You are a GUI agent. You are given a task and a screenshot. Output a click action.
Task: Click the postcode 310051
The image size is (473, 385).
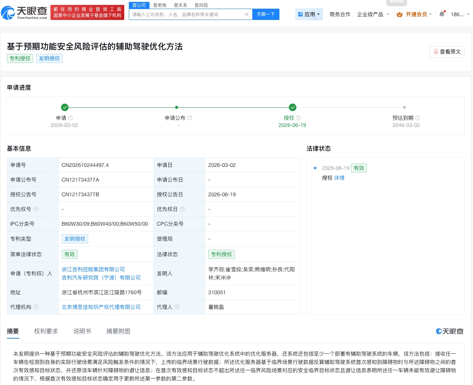[217, 292]
